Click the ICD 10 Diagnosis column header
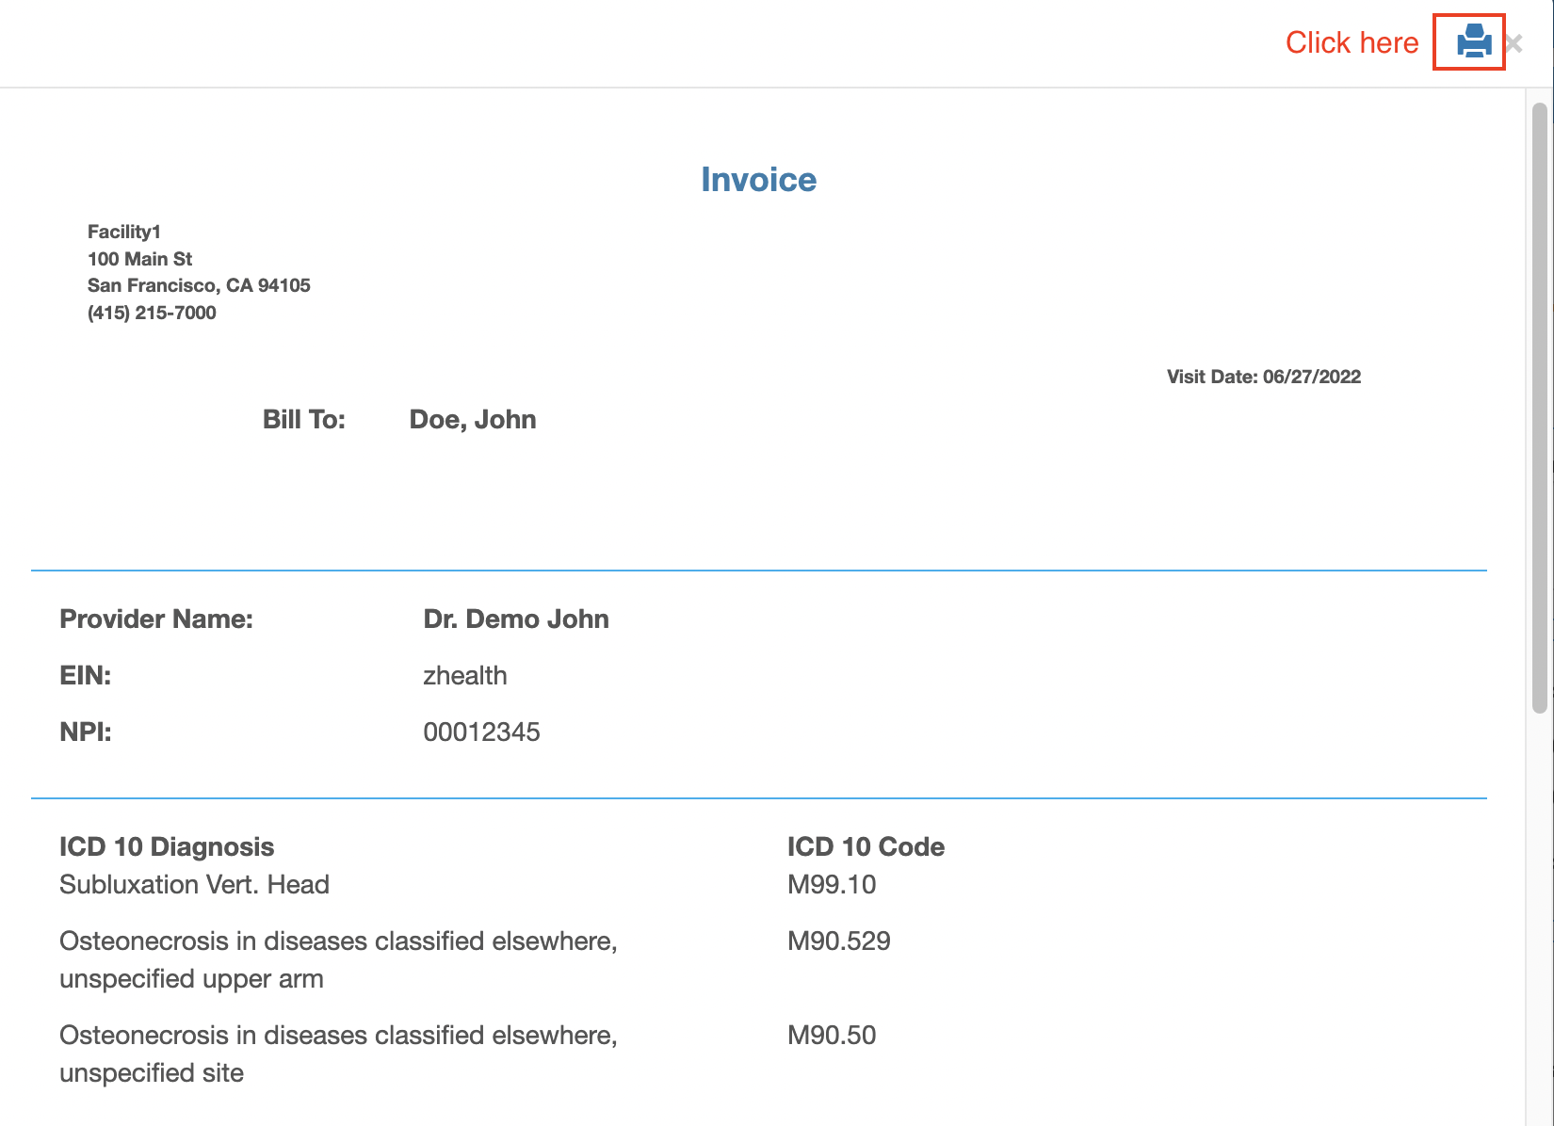Image resolution: width=1554 pixels, height=1126 pixels. click(167, 846)
